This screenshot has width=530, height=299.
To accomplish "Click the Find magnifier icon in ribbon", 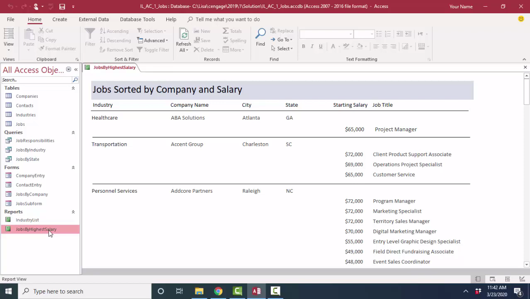I will 260,34.
